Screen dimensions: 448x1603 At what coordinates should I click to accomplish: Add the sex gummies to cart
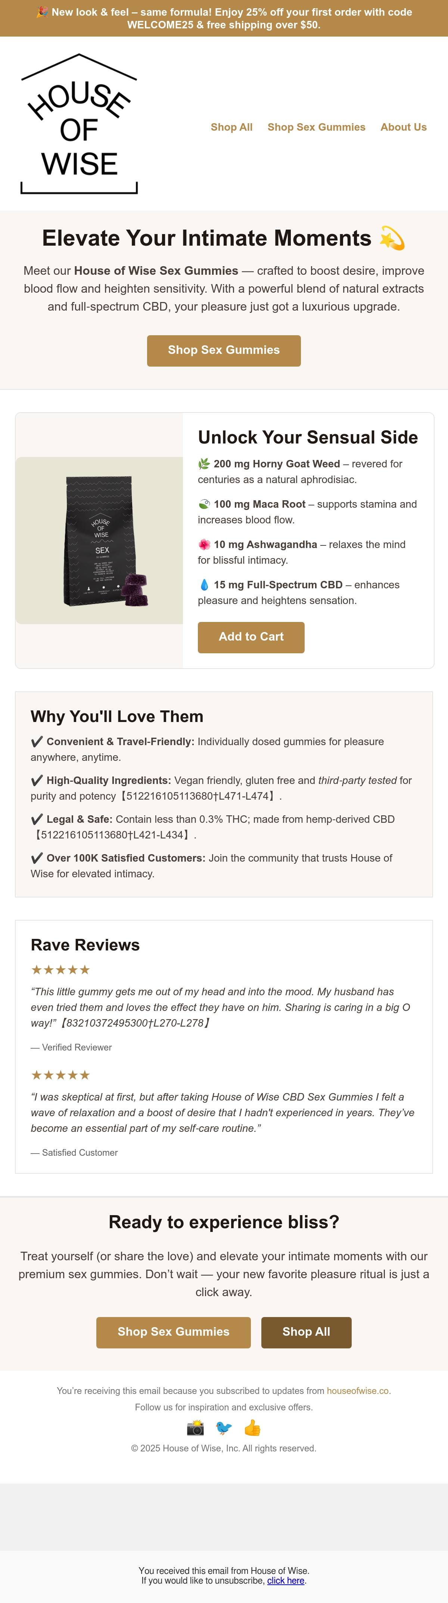point(251,637)
